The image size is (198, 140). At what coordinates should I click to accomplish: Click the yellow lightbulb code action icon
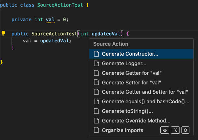click(x=3, y=33)
